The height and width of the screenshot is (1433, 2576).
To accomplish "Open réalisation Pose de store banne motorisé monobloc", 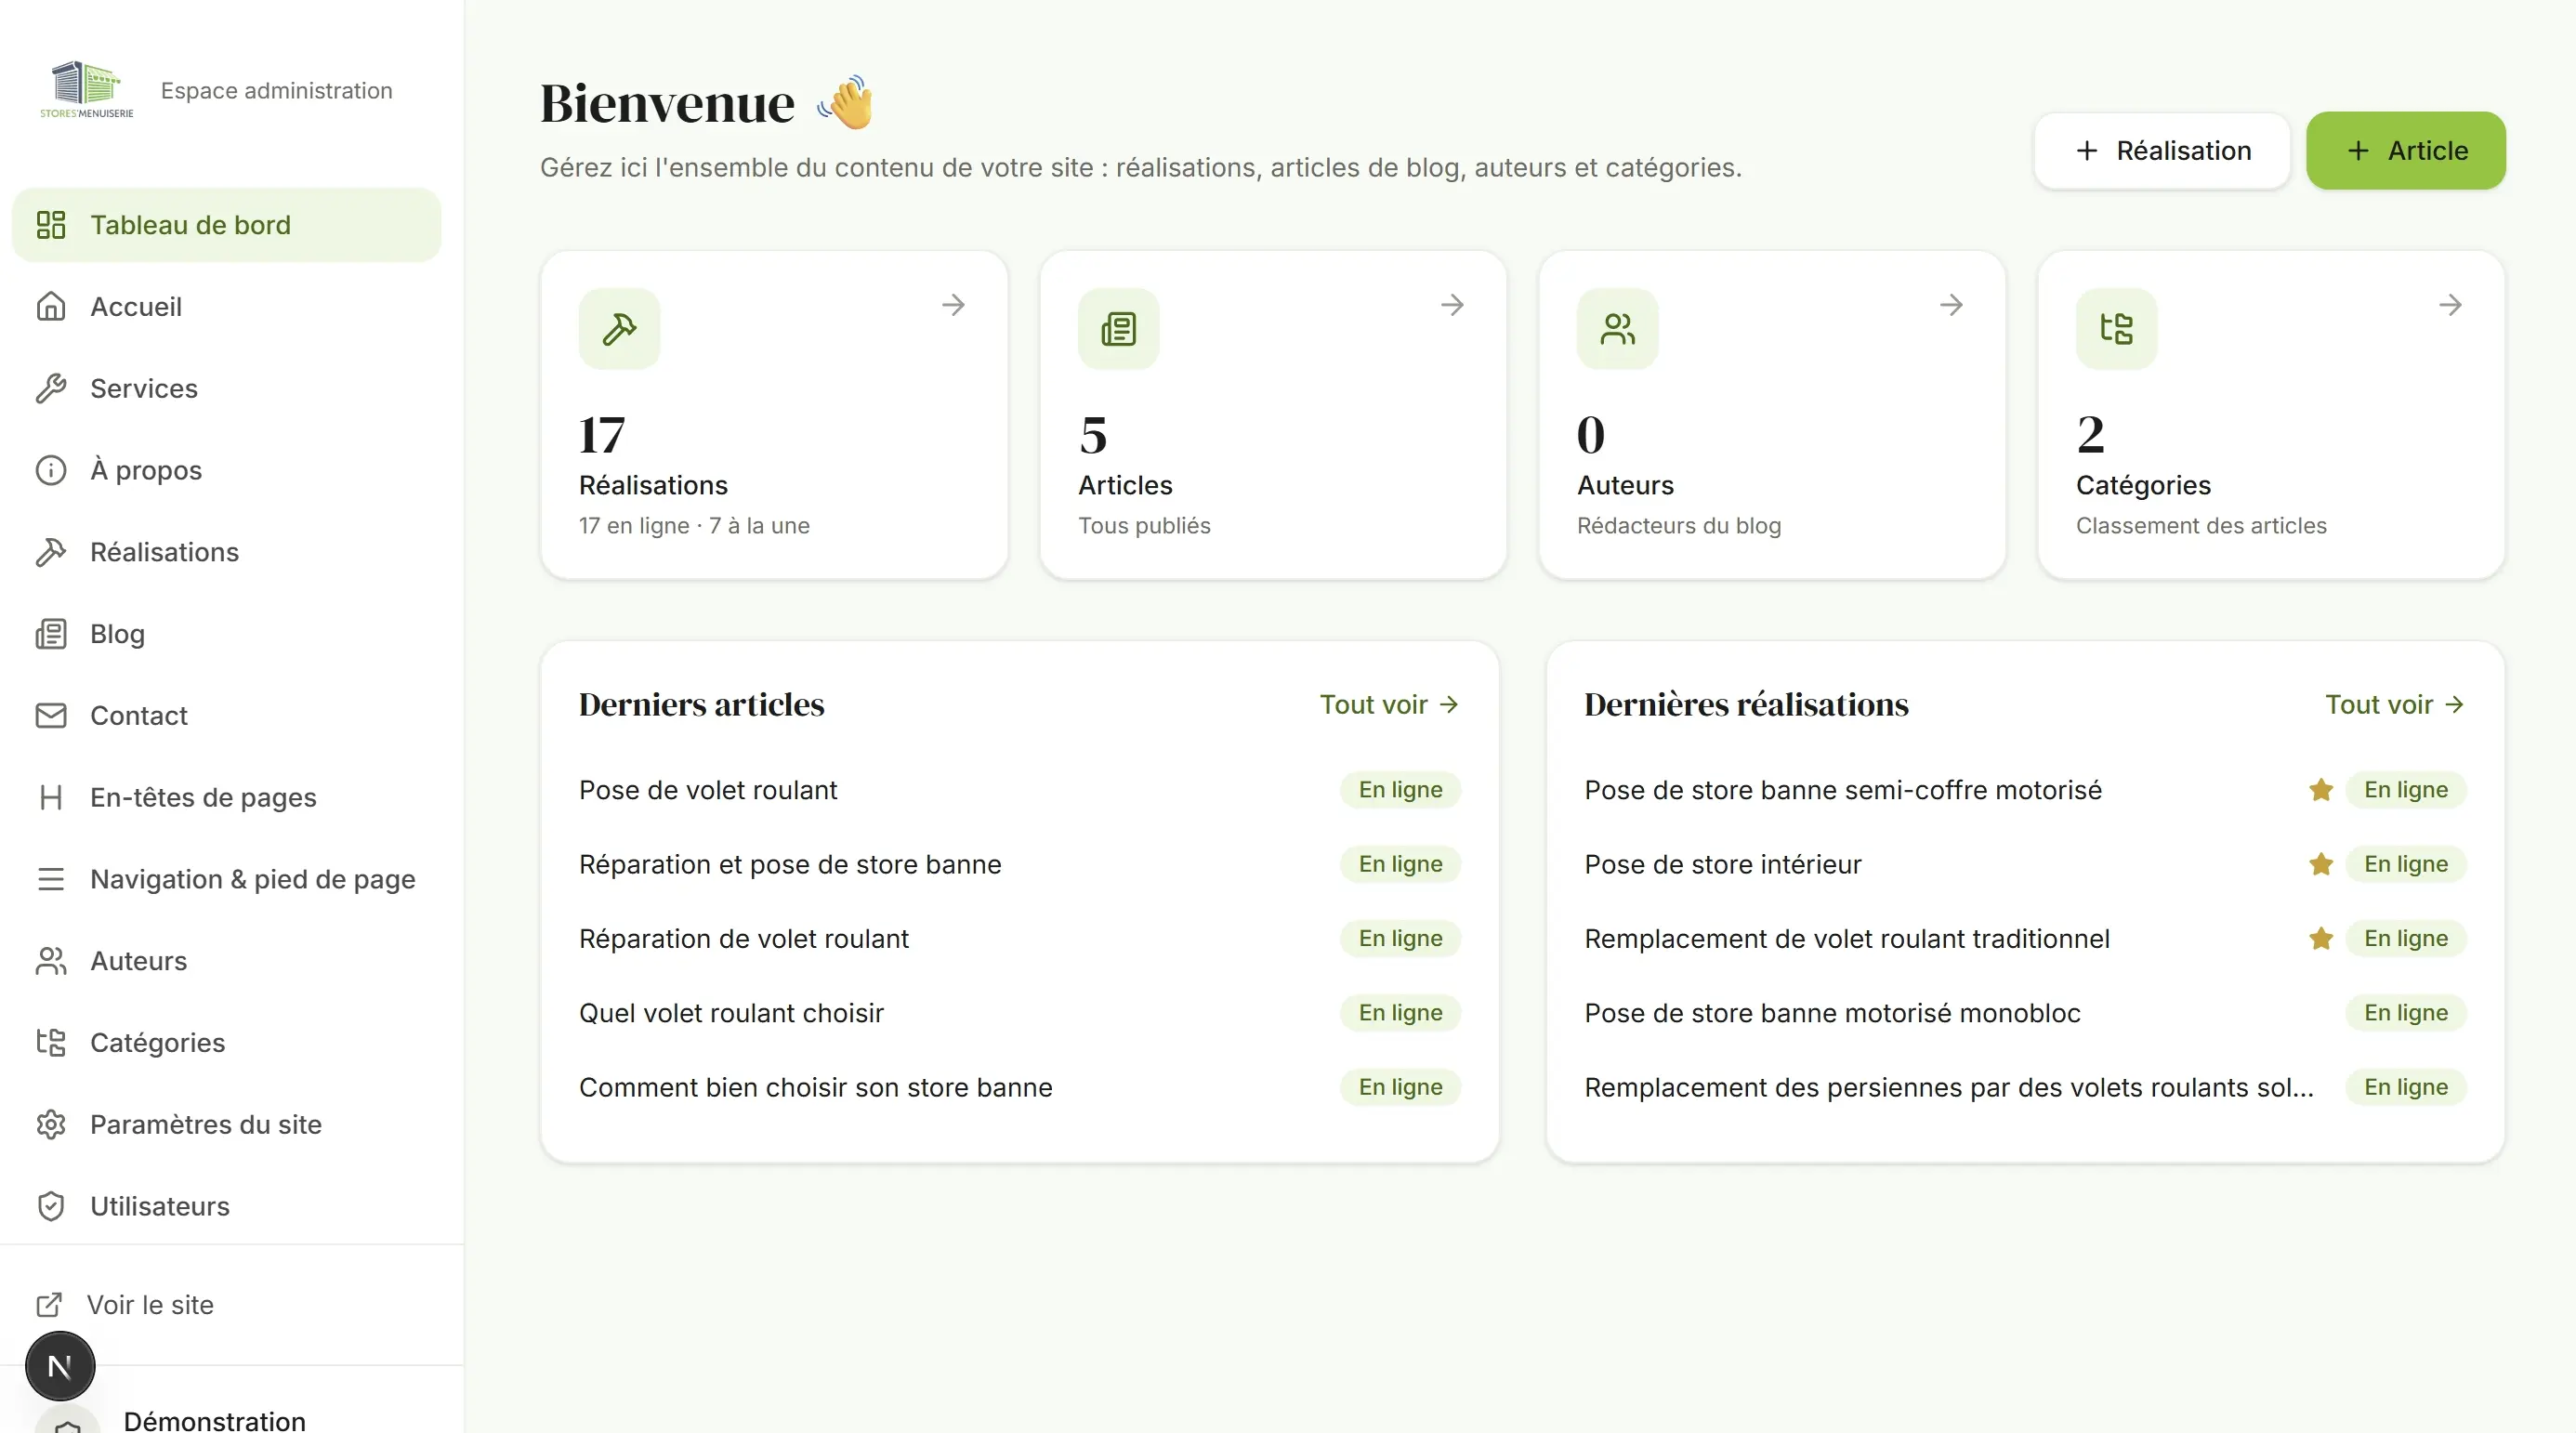I will click(1832, 1013).
